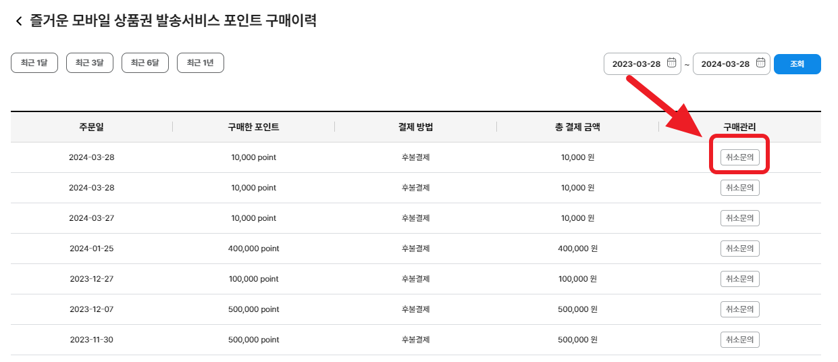Click 취소문의 for the 2023-12-27 order
The height and width of the screenshot is (362, 838).
click(739, 279)
